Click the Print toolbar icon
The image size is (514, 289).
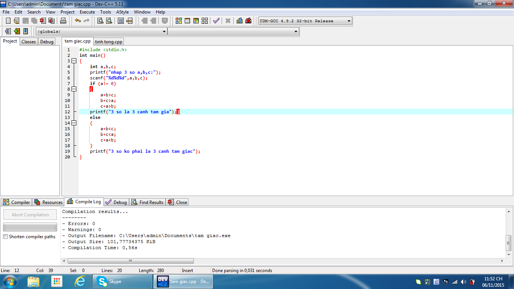click(63, 21)
